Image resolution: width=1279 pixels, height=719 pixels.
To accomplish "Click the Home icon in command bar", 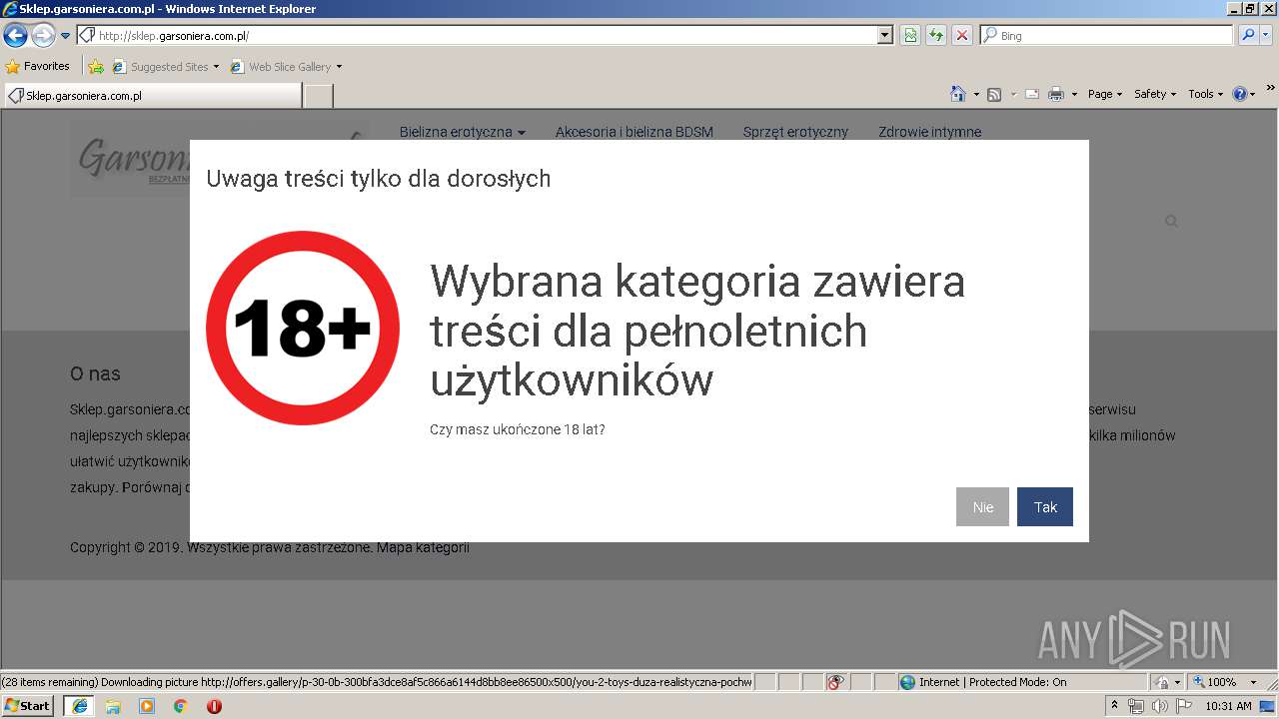I will click(x=958, y=94).
